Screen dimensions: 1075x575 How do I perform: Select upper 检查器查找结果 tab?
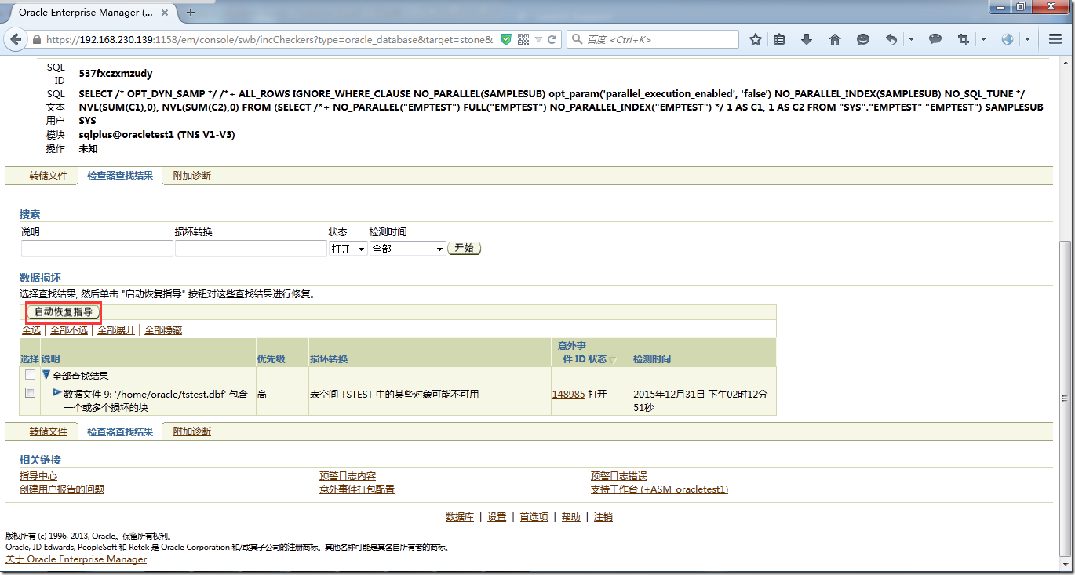(x=120, y=176)
